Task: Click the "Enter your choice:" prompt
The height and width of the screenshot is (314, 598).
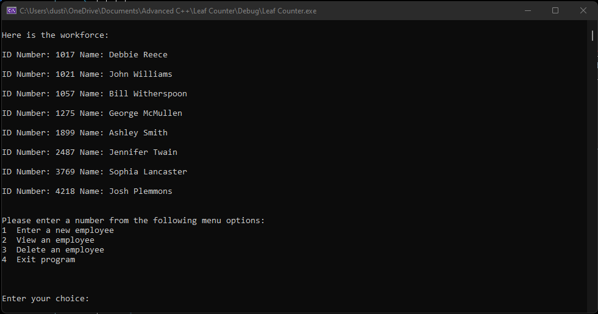Action: point(46,299)
